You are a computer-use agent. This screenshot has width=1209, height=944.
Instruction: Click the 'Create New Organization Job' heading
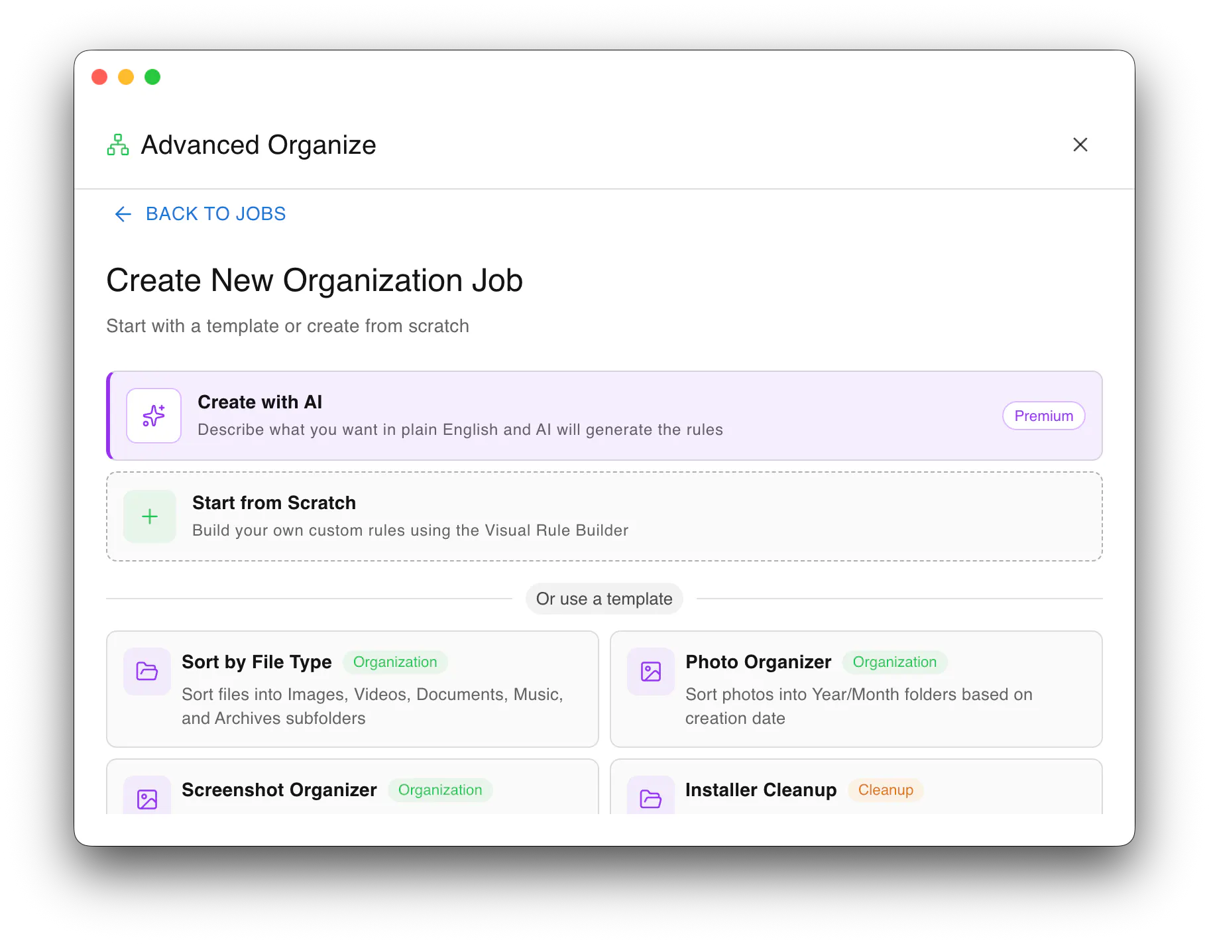pyautogui.click(x=315, y=280)
